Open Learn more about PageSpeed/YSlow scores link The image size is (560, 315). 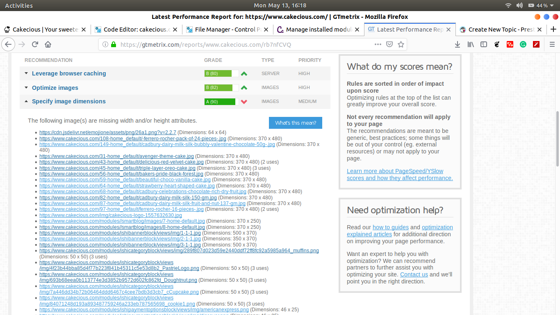pyautogui.click(x=400, y=175)
